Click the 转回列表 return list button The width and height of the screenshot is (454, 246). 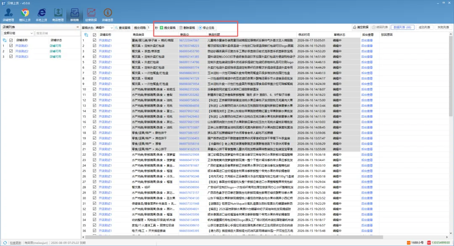[x=380, y=27]
